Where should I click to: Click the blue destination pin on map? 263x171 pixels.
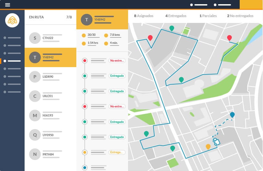point(232,115)
